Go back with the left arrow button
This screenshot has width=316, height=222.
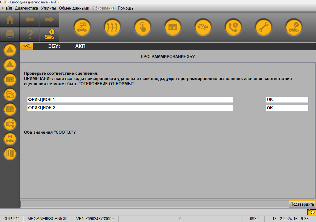click(x=30, y=19)
